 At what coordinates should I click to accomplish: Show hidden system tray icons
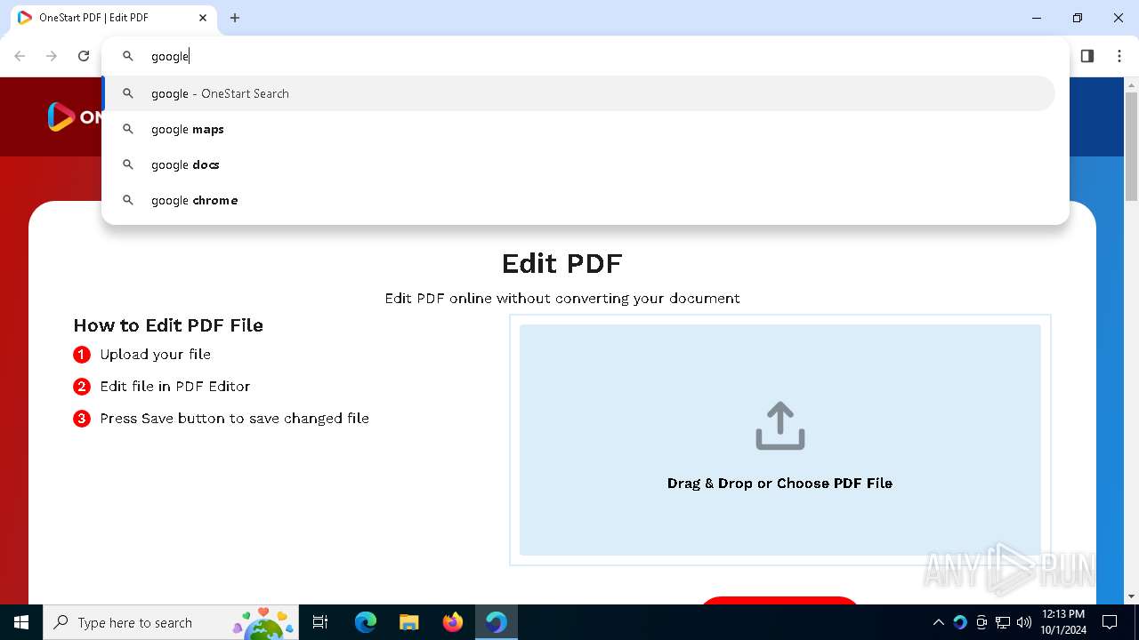click(938, 622)
